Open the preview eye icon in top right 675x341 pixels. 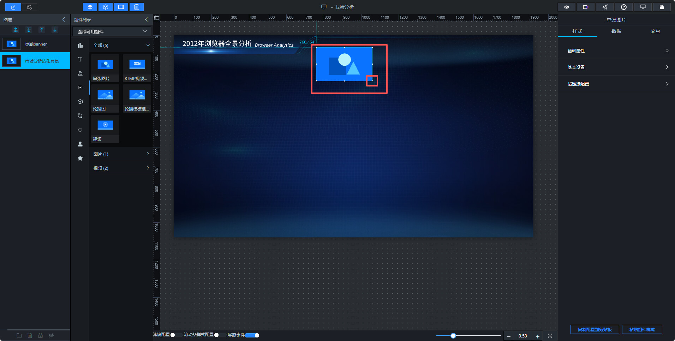coord(567,7)
